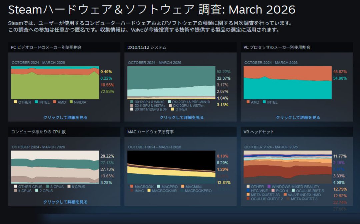360x224 pixels.
Task: Click the VR ヘッドセット panel heading
Action: pos(259,132)
